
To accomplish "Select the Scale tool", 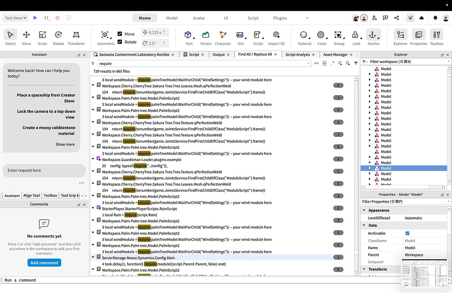I will click(x=42, y=37).
